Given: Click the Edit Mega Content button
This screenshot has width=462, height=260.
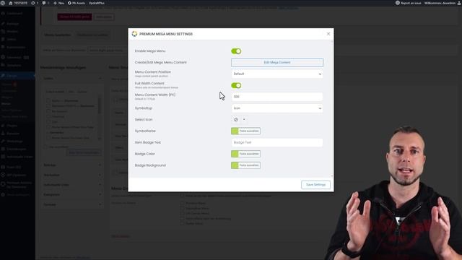Looking at the screenshot, I should 277,63.
